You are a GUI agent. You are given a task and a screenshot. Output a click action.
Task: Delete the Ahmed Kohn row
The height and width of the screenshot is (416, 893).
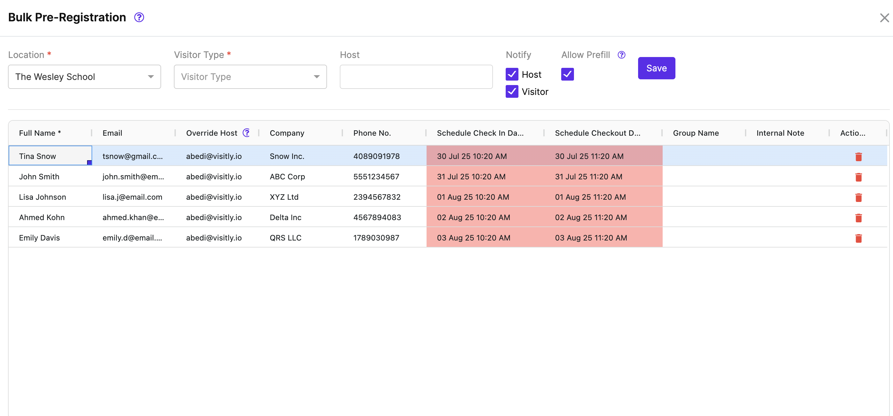pyautogui.click(x=858, y=218)
